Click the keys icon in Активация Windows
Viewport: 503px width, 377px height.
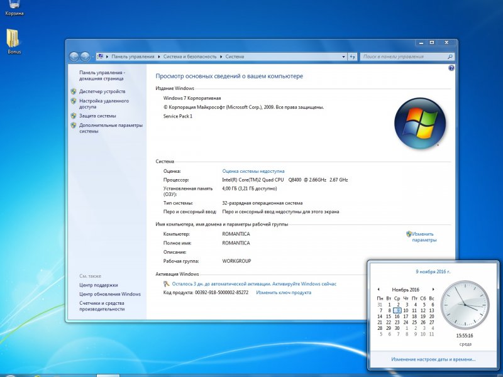click(167, 284)
